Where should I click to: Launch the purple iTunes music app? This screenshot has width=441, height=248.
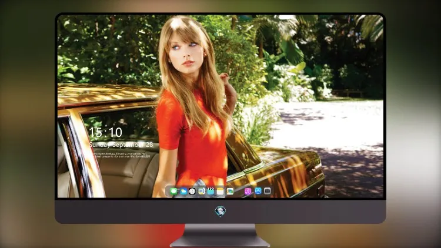click(x=248, y=191)
